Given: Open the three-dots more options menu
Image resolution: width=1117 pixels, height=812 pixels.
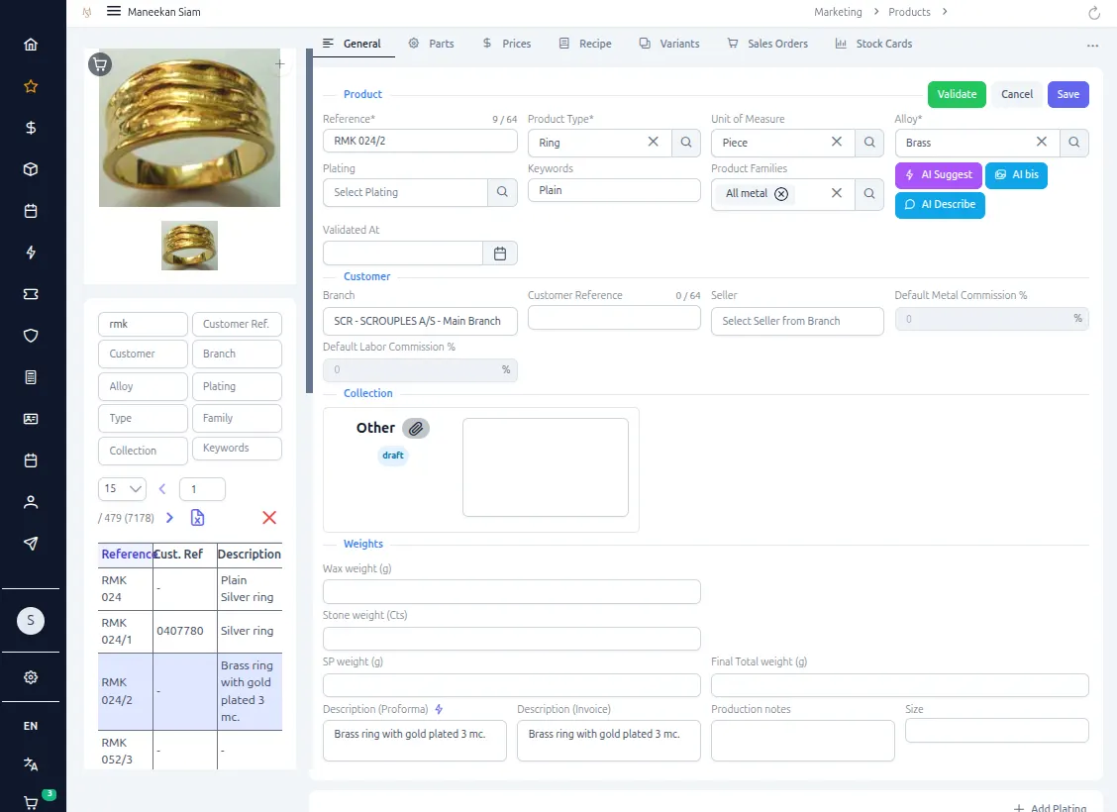Looking at the screenshot, I should pos(1092,46).
